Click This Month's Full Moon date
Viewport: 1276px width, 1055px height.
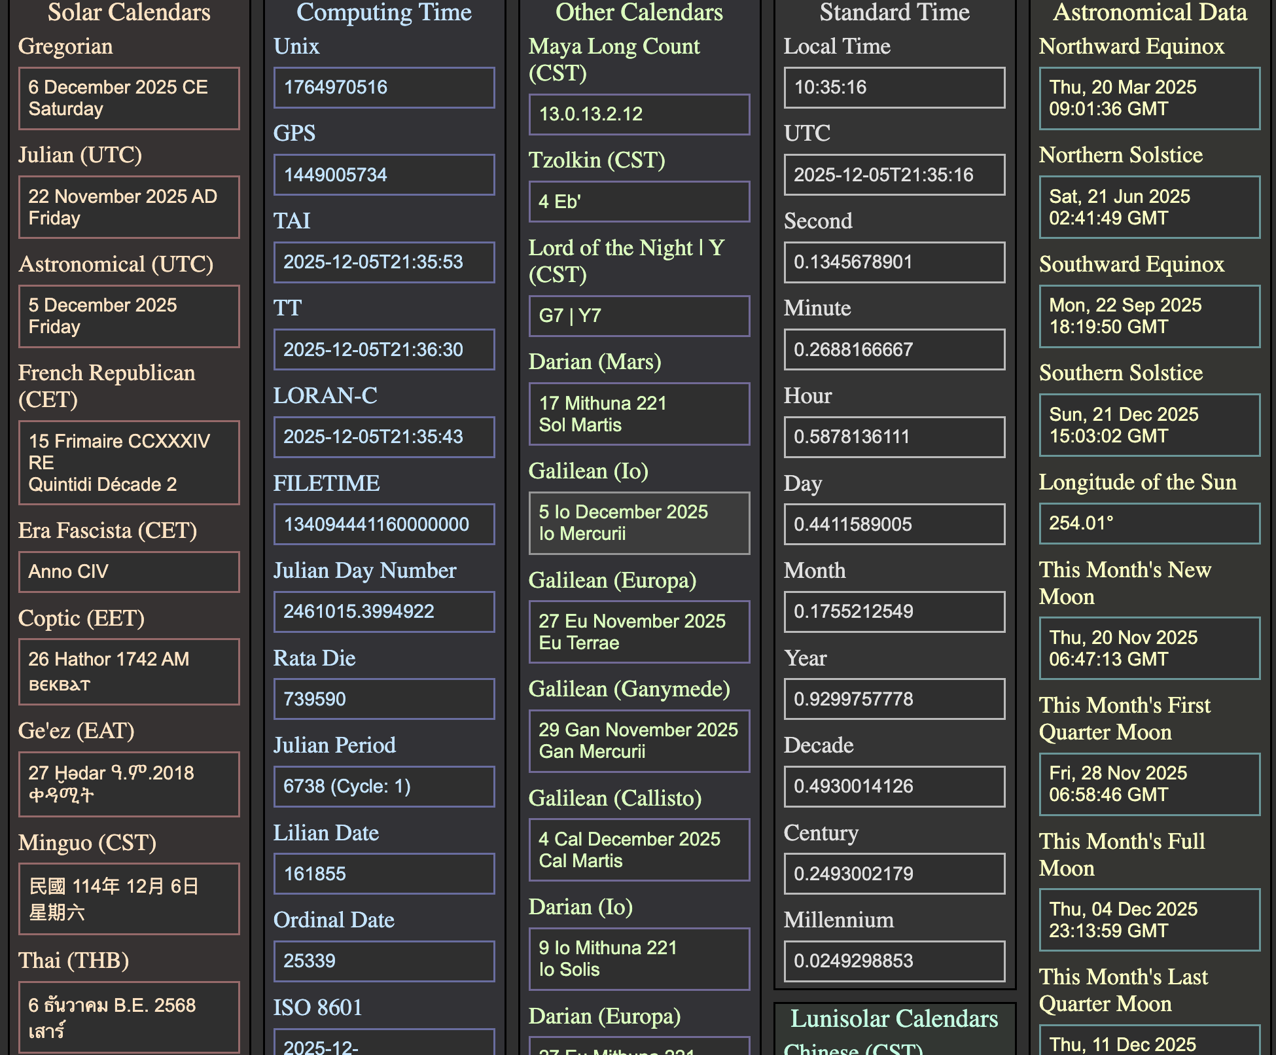click(x=1149, y=920)
